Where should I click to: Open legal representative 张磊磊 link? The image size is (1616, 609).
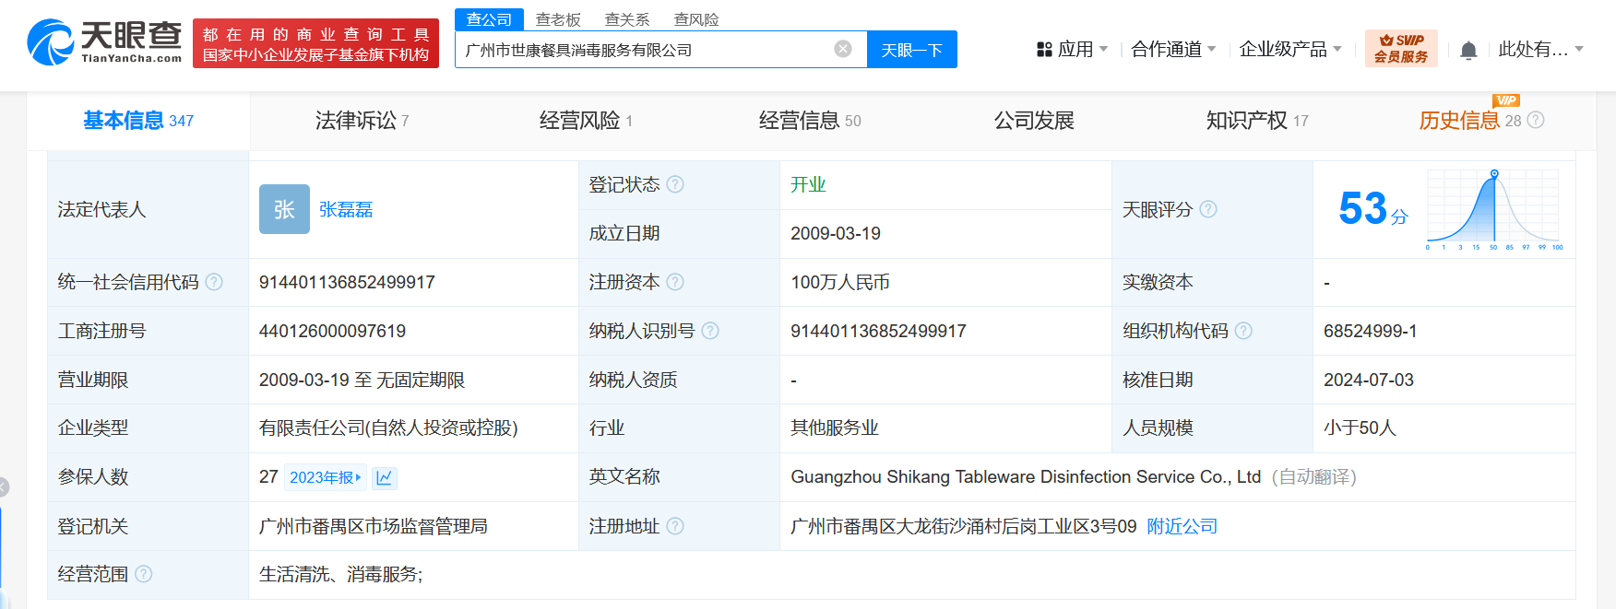tap(346, 210)
